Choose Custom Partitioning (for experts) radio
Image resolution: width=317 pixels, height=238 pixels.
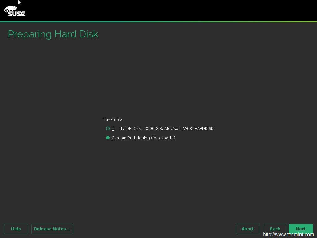coord(108,138)
